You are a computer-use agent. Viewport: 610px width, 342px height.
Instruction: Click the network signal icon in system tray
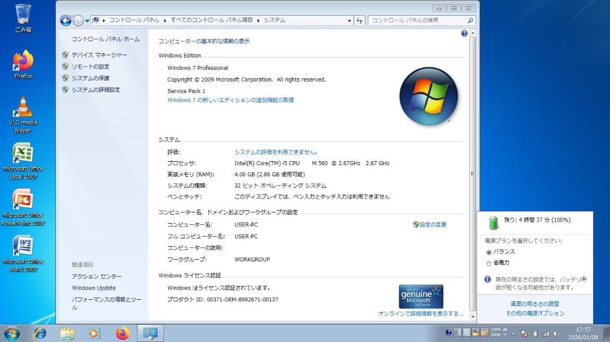(x=546, y=334)
